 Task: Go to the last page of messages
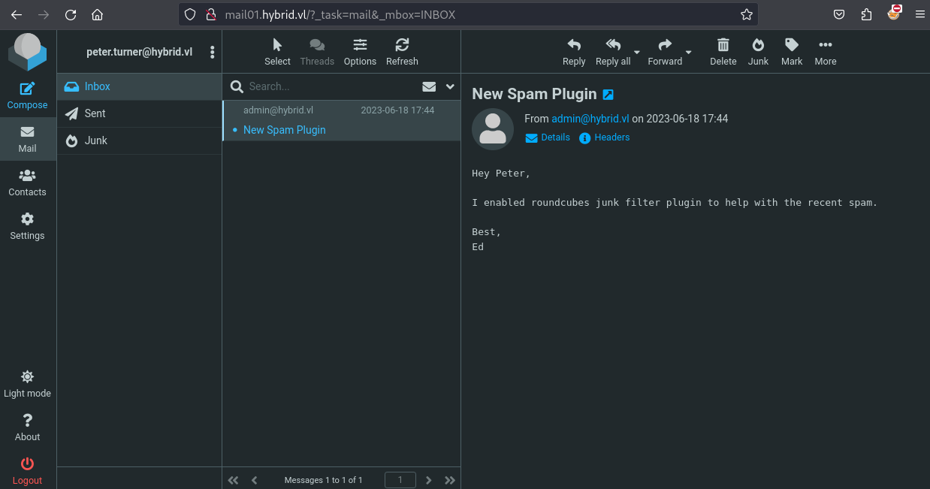[x=450, y=480]
